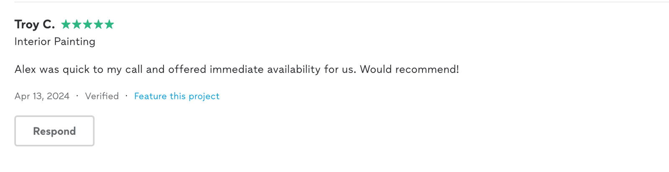This screenshot has height=172, width=669.
Task: Click the word Alex in the review
Action: coord(25,69)
